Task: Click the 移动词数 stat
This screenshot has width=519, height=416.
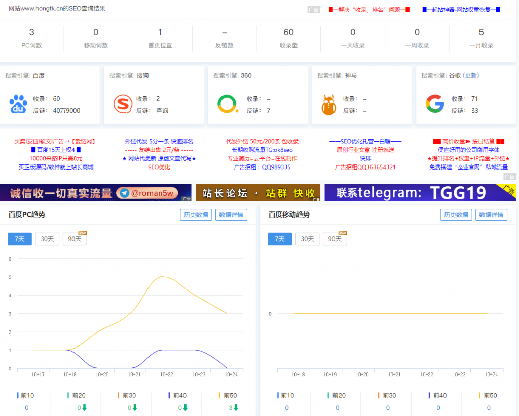Action: coord(96,38)
